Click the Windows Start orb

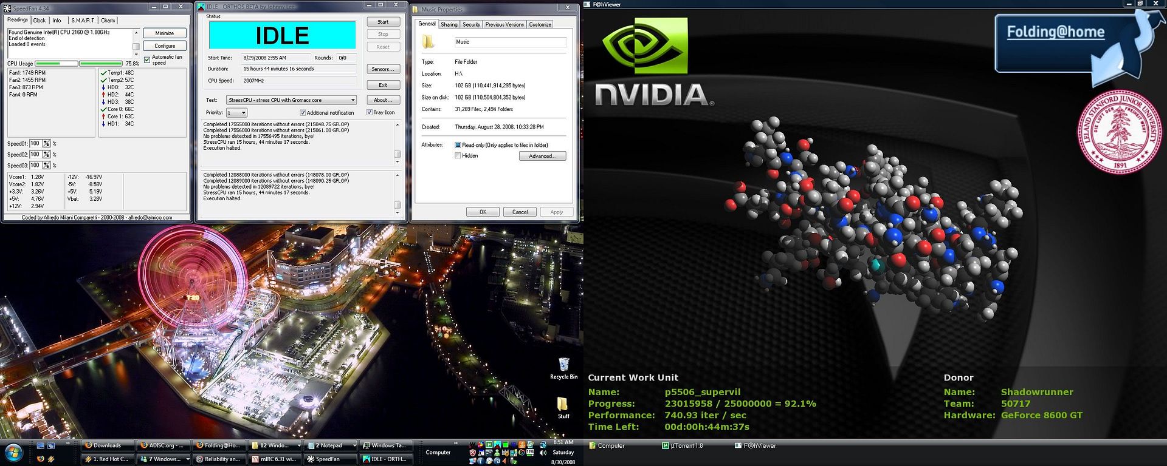(x=13, y=452)
